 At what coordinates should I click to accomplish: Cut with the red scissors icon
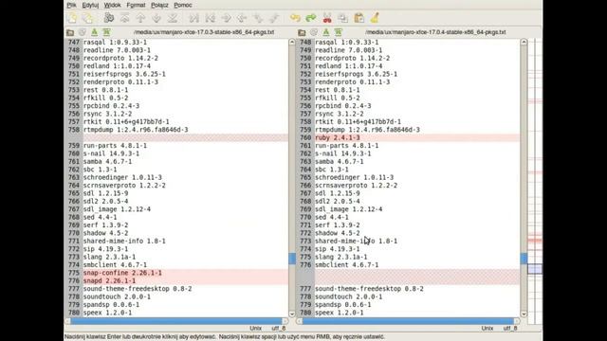(327, 18)
